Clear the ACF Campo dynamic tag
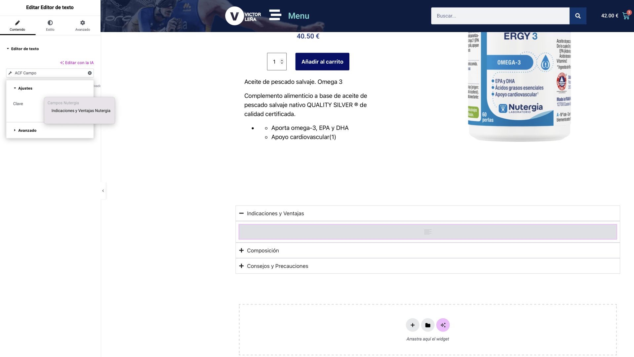Image resolution: width=634 pixels, height=357 pixels. 90,73
